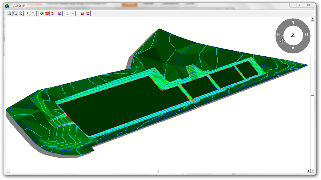Click the rainbow-colored surface icon

88,13
